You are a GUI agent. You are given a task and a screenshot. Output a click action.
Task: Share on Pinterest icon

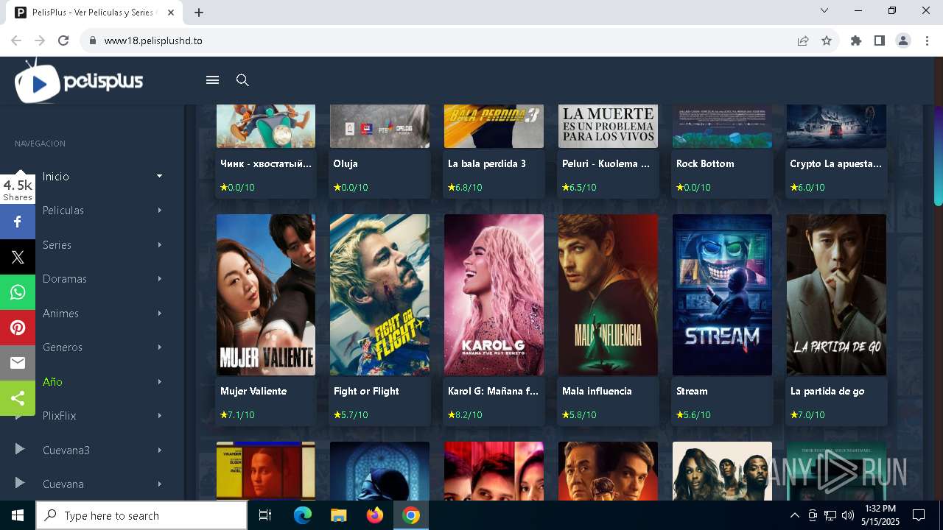tap(18, 328)
